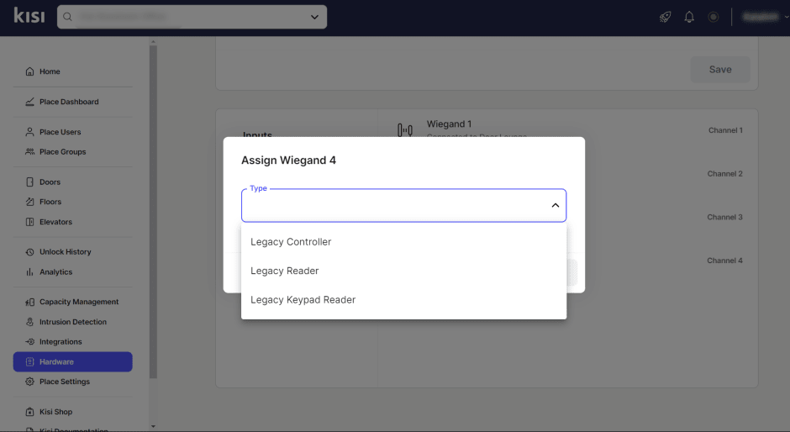
Task: Click the Place Dashboard chart icon
Action: 29,102
